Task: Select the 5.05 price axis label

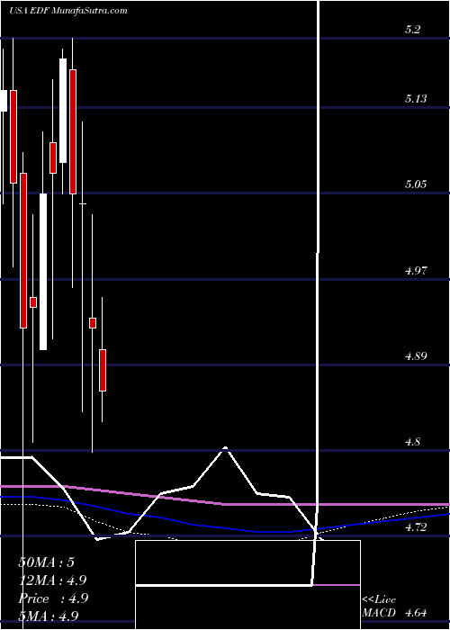Action: click(x=416, y=184)
